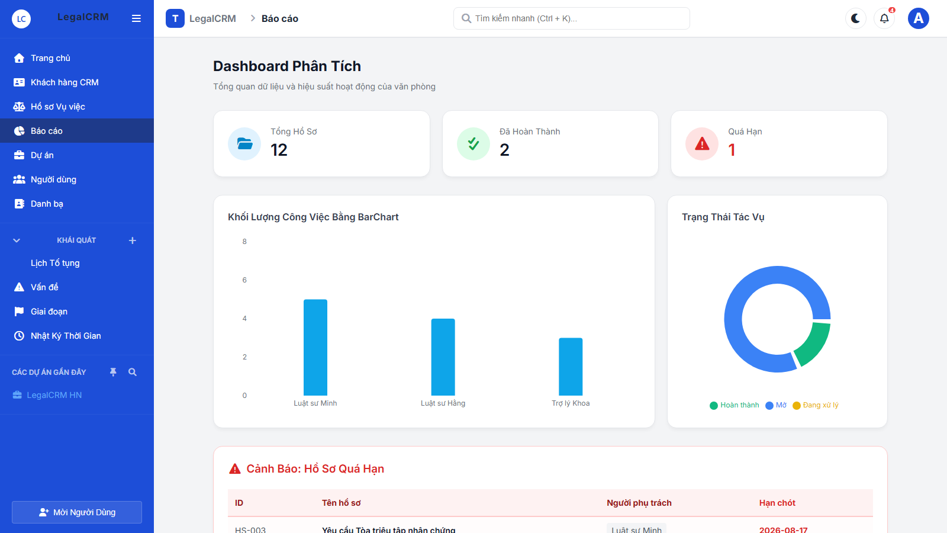This screenshot has height=533, width=947.
Task: Click the Luật sư Hằng bar
Action: point(443,357)
